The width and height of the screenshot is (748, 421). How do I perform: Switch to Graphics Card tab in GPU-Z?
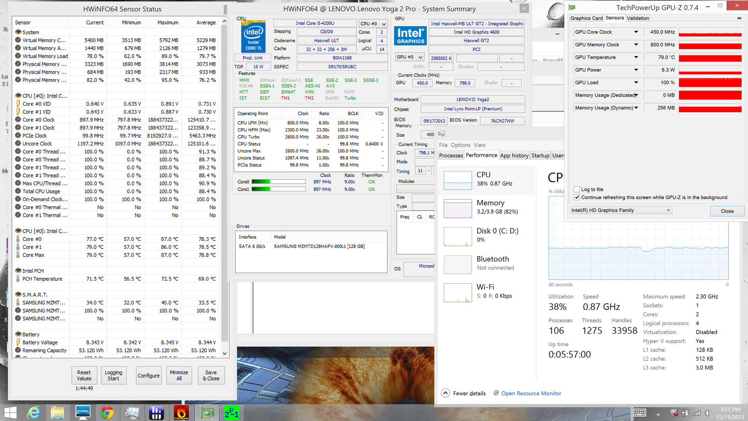click(x=586, y=18)
